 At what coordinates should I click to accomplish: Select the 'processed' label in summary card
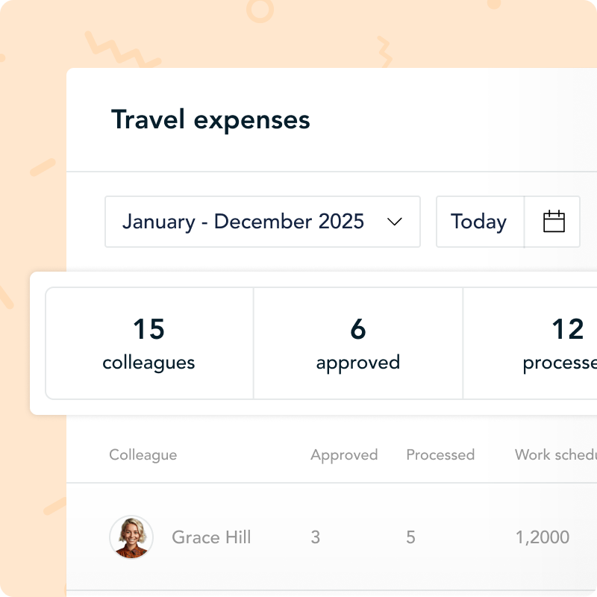[560, 363]
